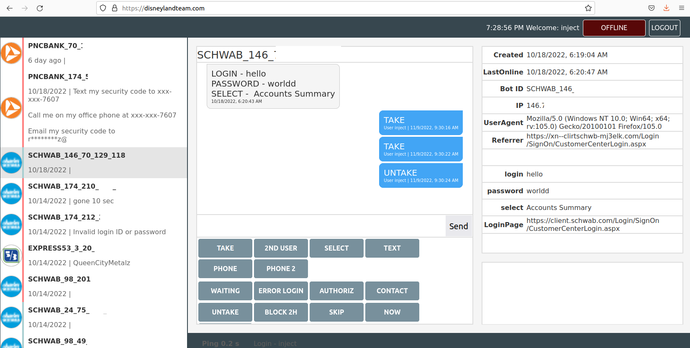
Task: Open the Pocket save icon
Action: 652,8
